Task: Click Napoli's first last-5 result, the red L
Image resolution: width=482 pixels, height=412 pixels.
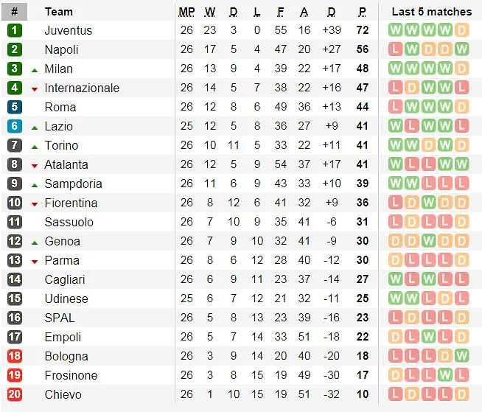Action: pos(395,49)
